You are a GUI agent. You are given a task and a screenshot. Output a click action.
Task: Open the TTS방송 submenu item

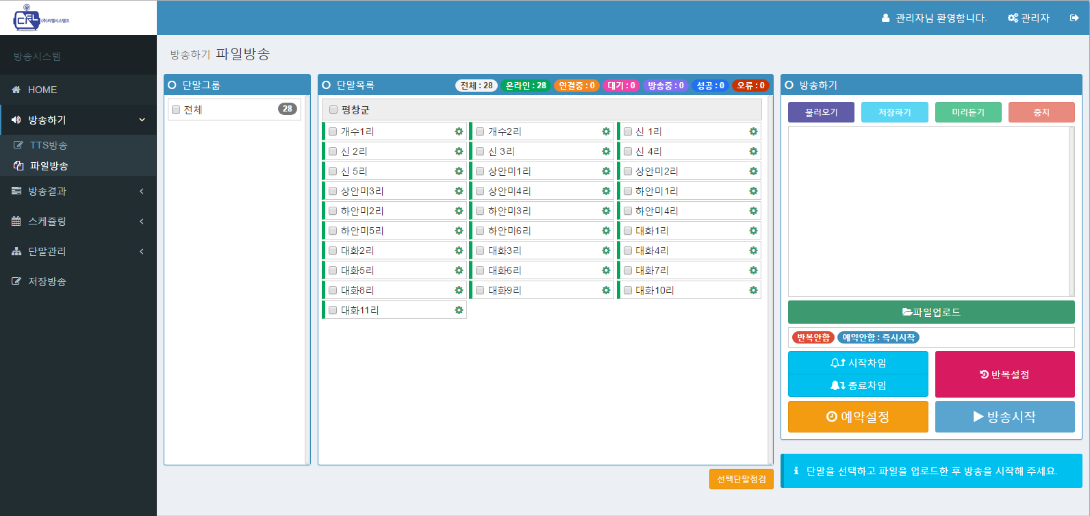[x=48, y=145]
